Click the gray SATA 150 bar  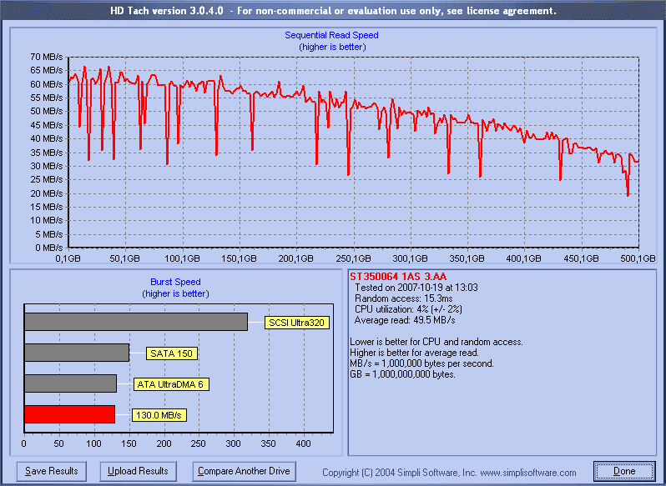[77, 353]
